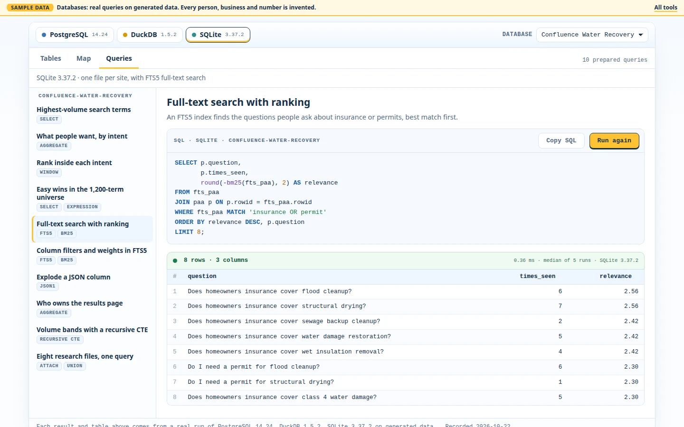
Task: Click row 'Do I need a permit for flood cleanup?'
Action: (x=406, y=367)
